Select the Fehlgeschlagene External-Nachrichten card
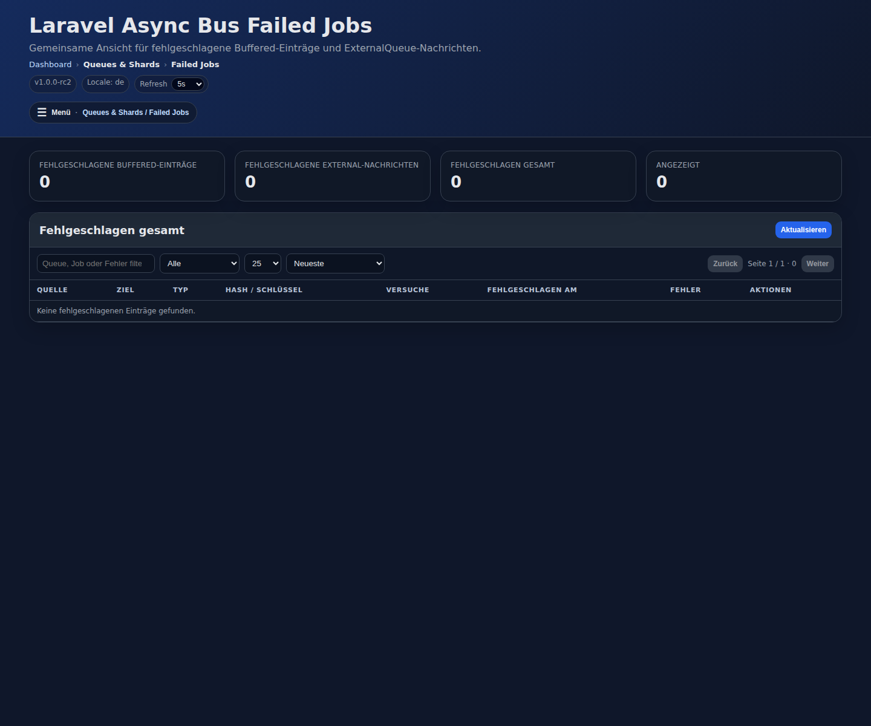This screenshot has height=726, width=871. (x=333, y=176)
